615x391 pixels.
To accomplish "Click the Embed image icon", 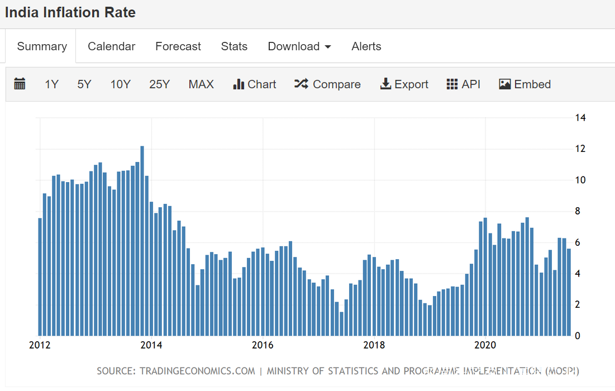I will coord(505,84).
